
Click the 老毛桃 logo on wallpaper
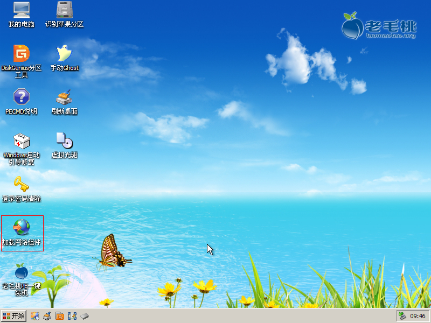380,25
